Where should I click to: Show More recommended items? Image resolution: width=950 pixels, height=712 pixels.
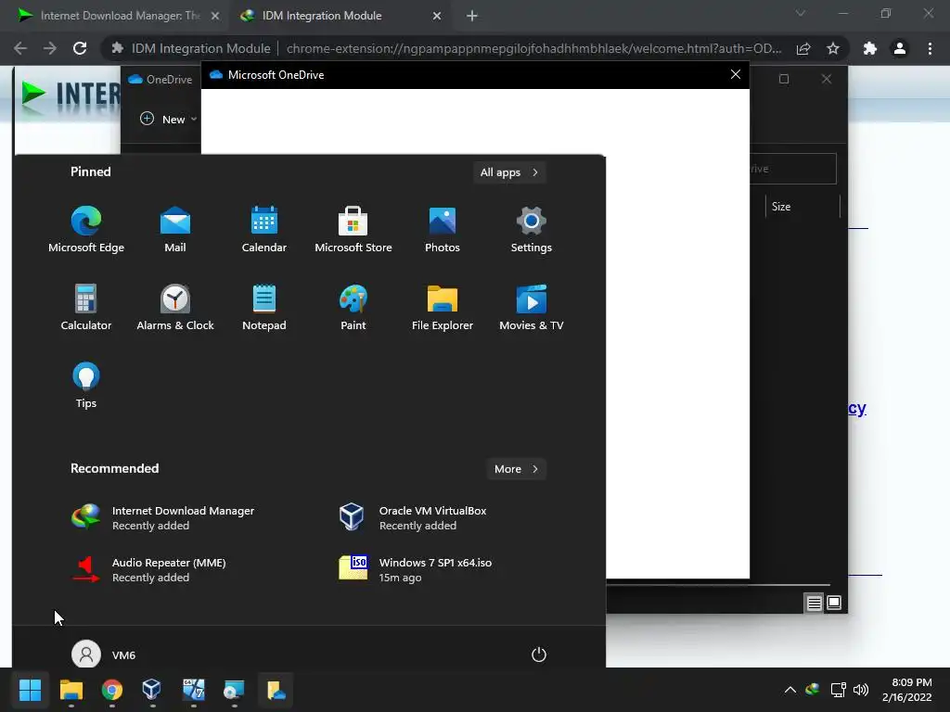pyautogui.click(x=516, y=469)
